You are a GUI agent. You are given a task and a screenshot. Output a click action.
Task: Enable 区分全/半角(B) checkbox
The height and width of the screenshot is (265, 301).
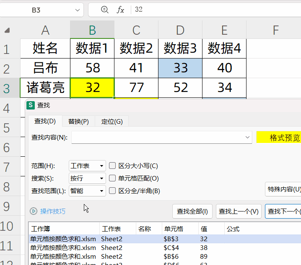pyautogui.click(x=112, y=191)
